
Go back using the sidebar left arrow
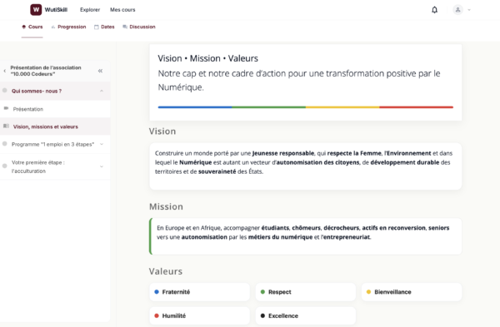click(5, 71)
